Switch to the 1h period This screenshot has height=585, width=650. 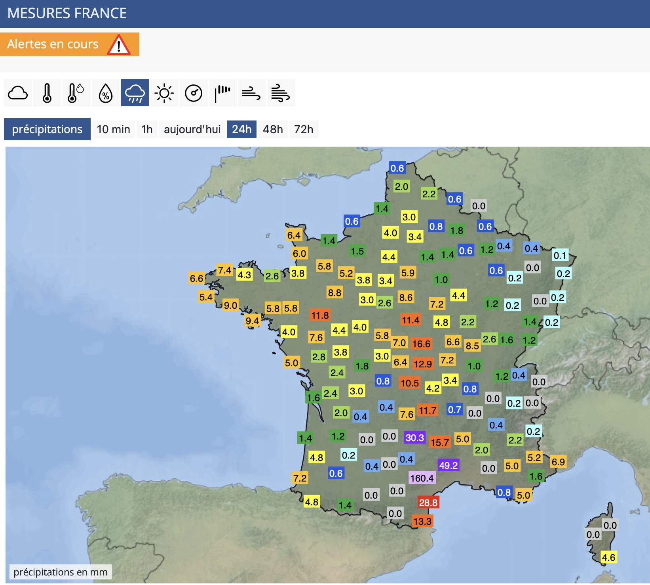pyautogui.click(x=147, y=130)
